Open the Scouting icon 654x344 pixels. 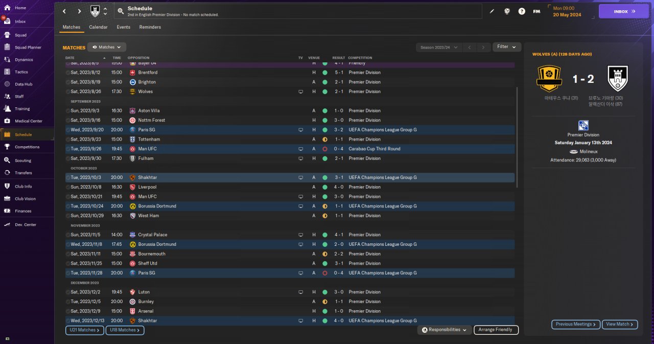(x=7, y=160)
